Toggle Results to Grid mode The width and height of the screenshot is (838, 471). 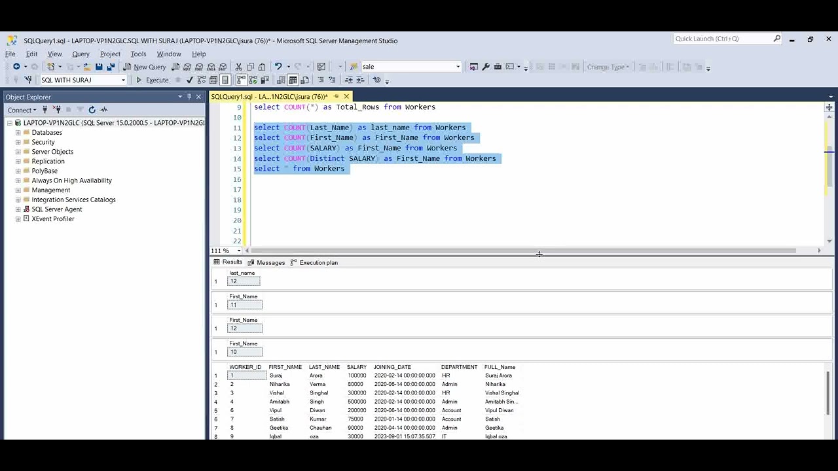coord(293,80)
